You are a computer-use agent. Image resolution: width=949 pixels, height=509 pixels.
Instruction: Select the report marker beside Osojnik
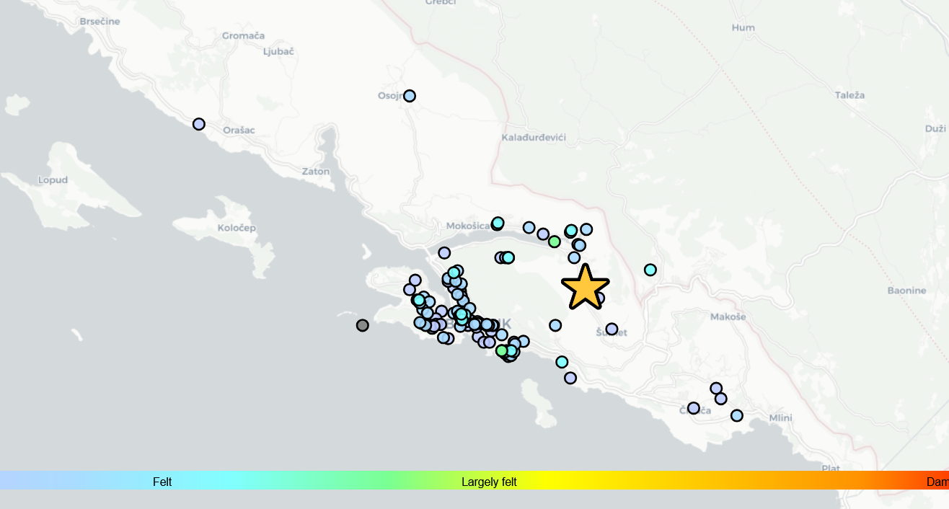(x=410, y=96)
